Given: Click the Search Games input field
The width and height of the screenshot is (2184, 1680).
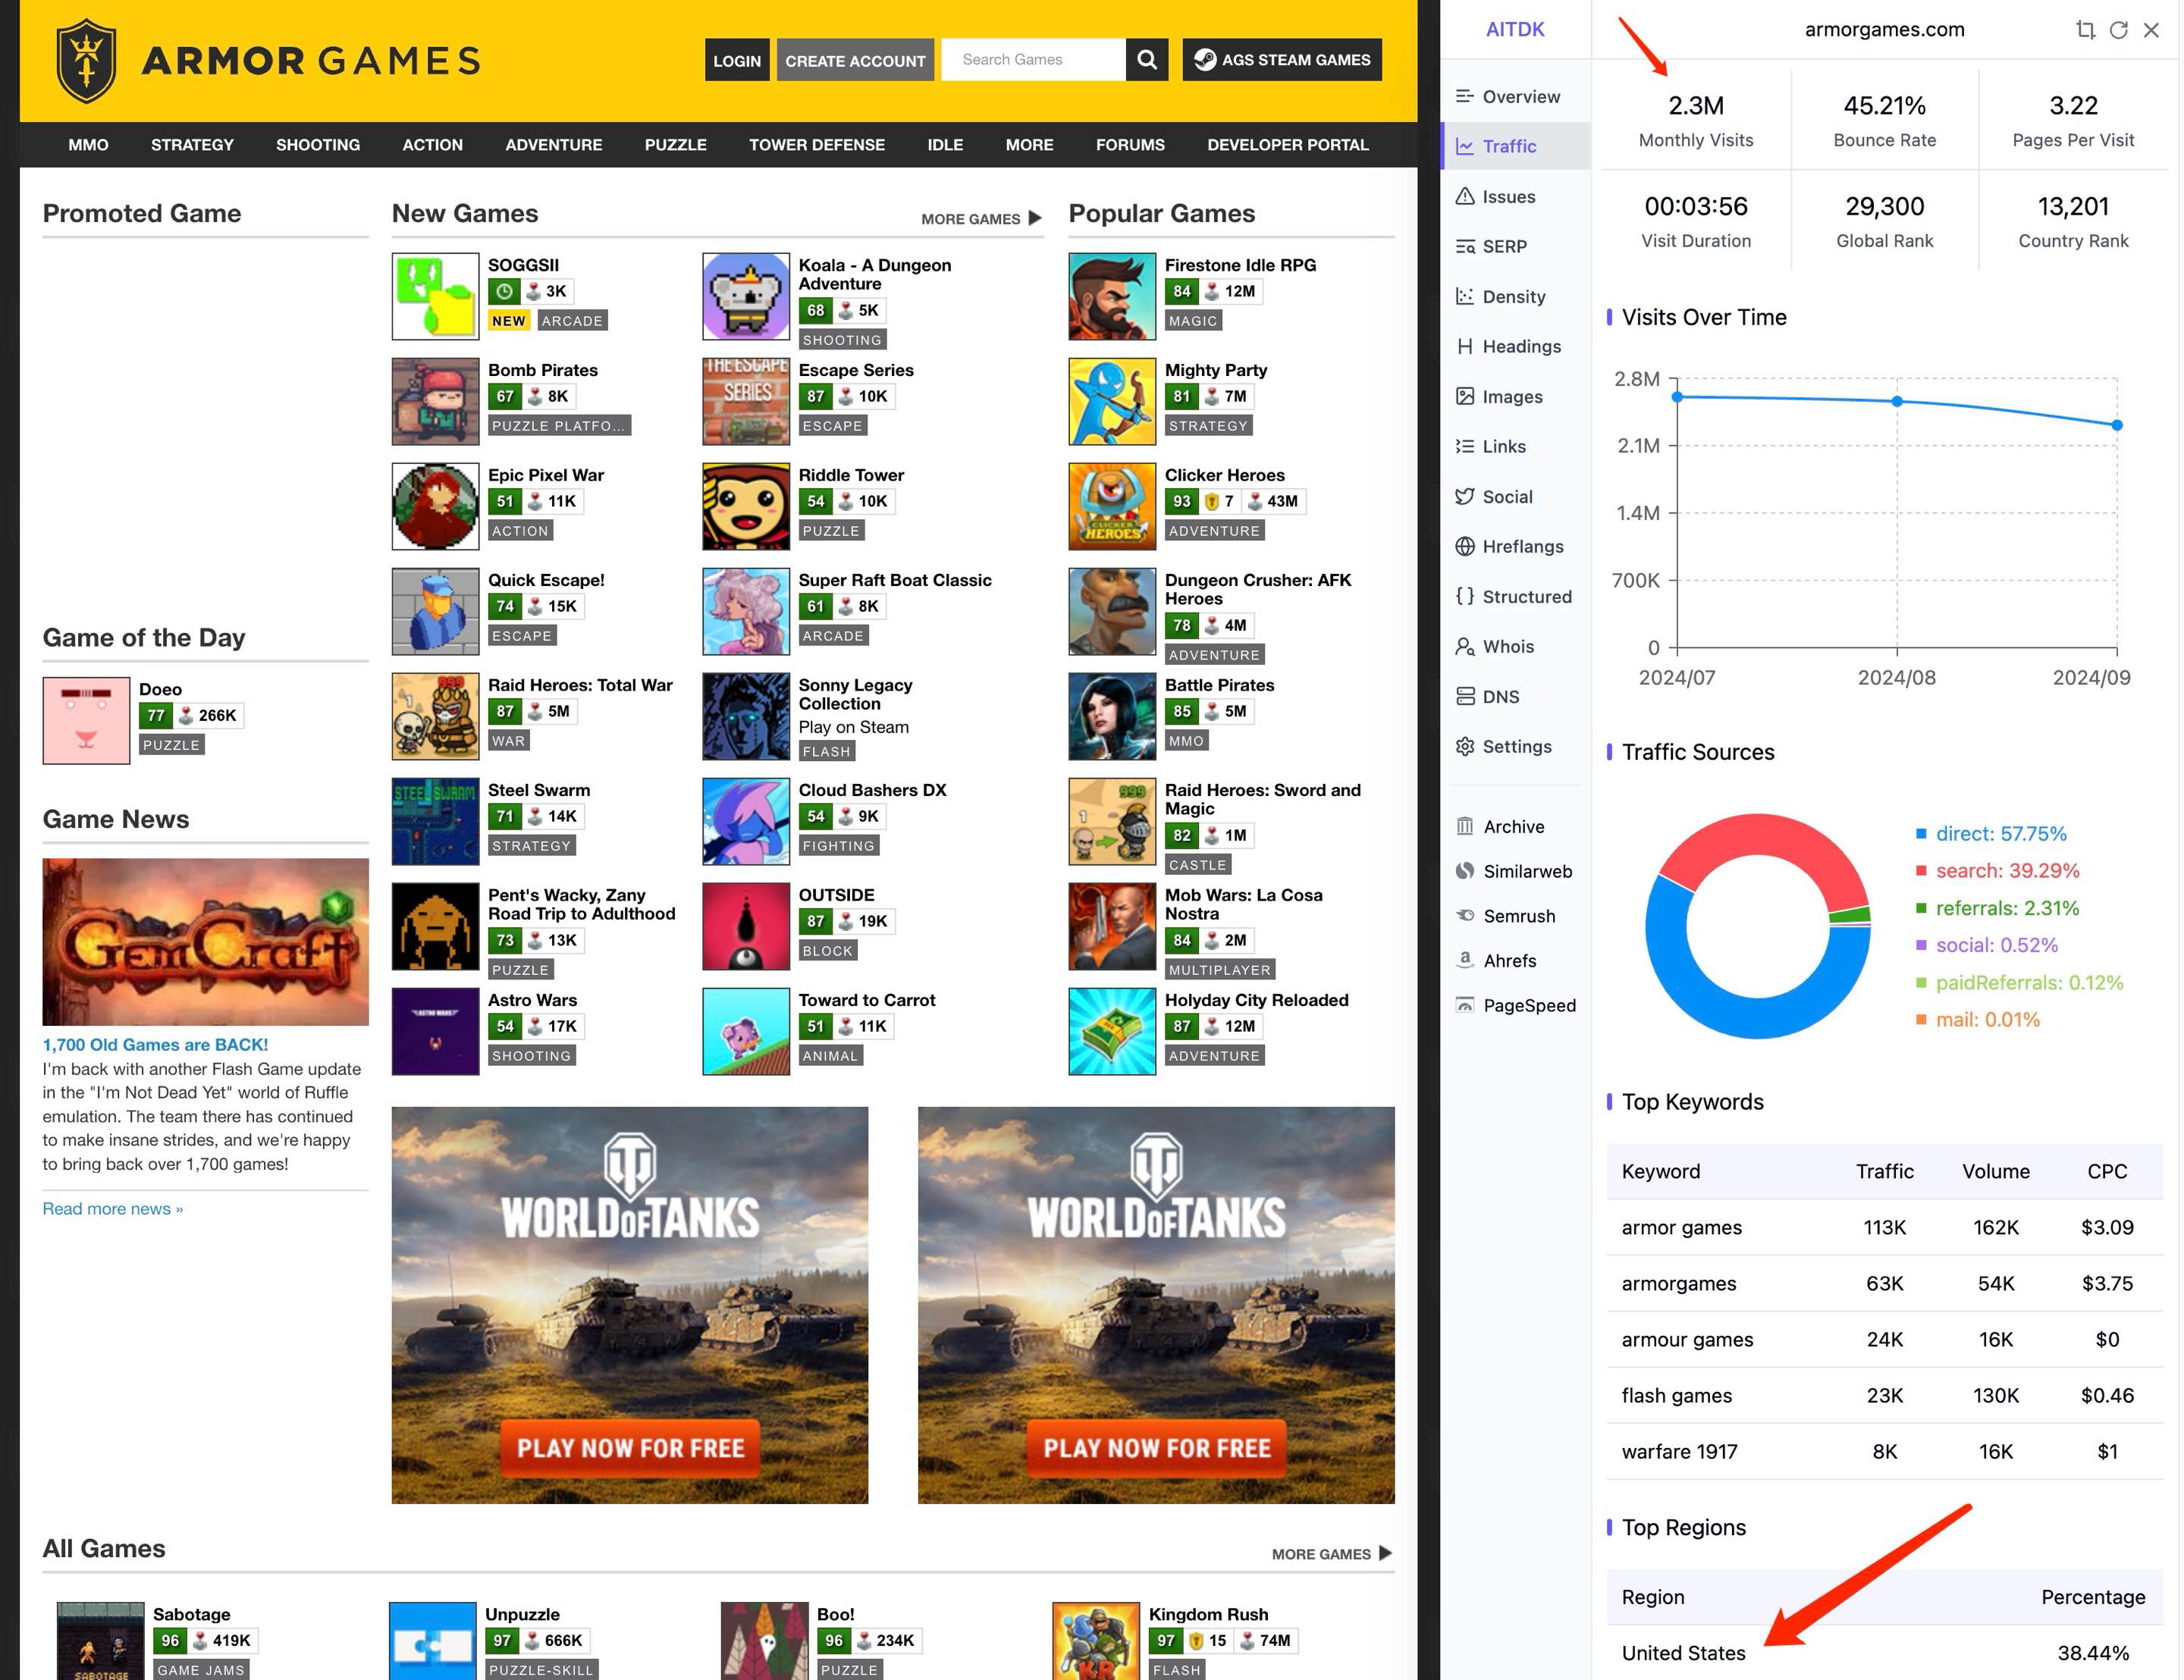Looking at the screenshot, I should point(1033,60).
